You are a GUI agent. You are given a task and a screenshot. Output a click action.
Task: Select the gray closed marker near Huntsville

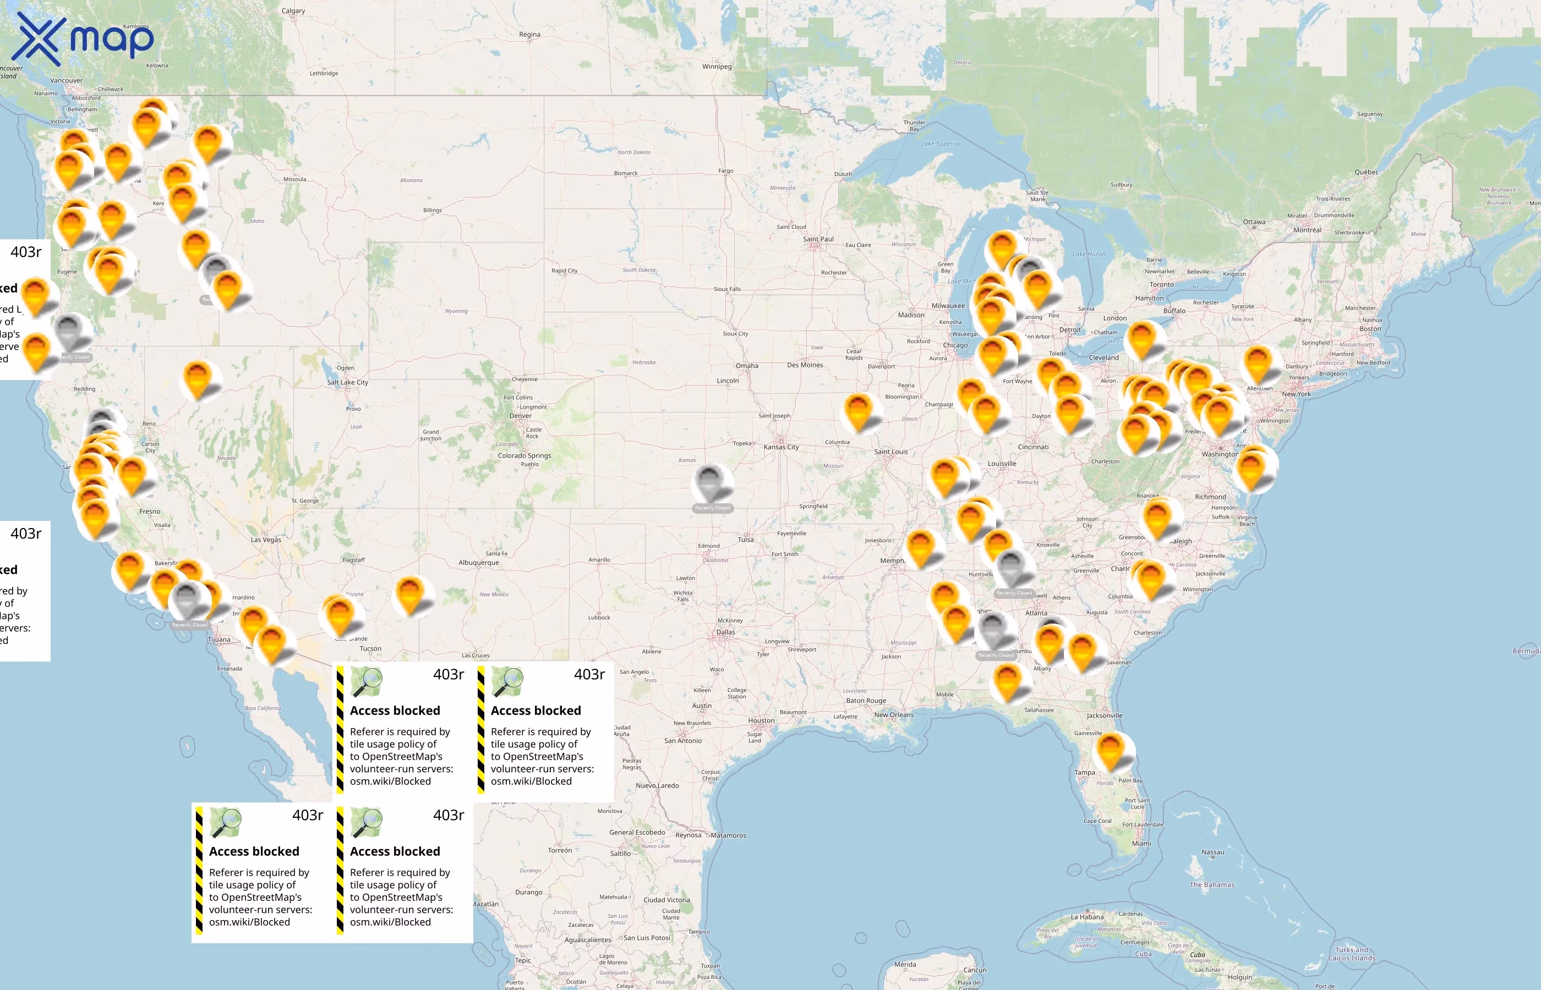click(1012, 568)
